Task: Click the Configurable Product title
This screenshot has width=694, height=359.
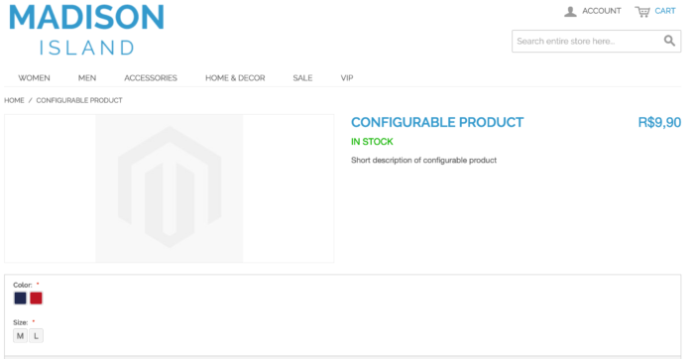Action: (437, 122)
